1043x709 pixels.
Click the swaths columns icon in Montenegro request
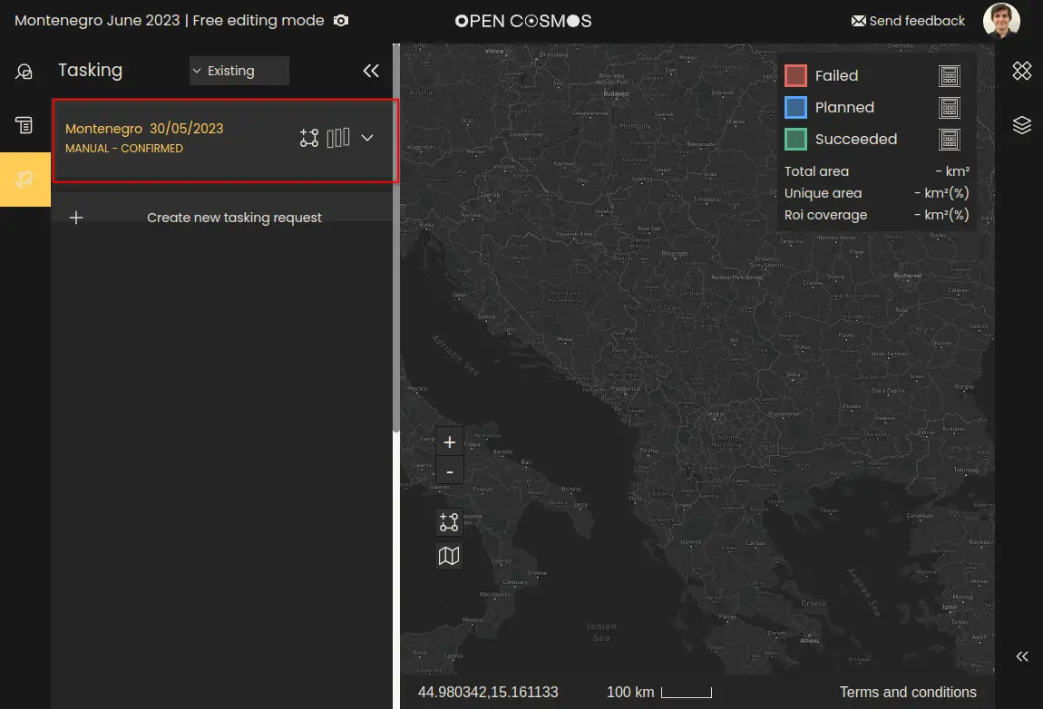338,138
